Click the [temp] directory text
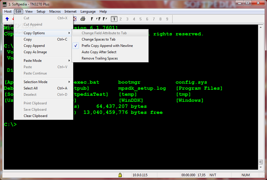Image resolution: width=267 pixels, height=180 pixels. (x=128, y=94)
